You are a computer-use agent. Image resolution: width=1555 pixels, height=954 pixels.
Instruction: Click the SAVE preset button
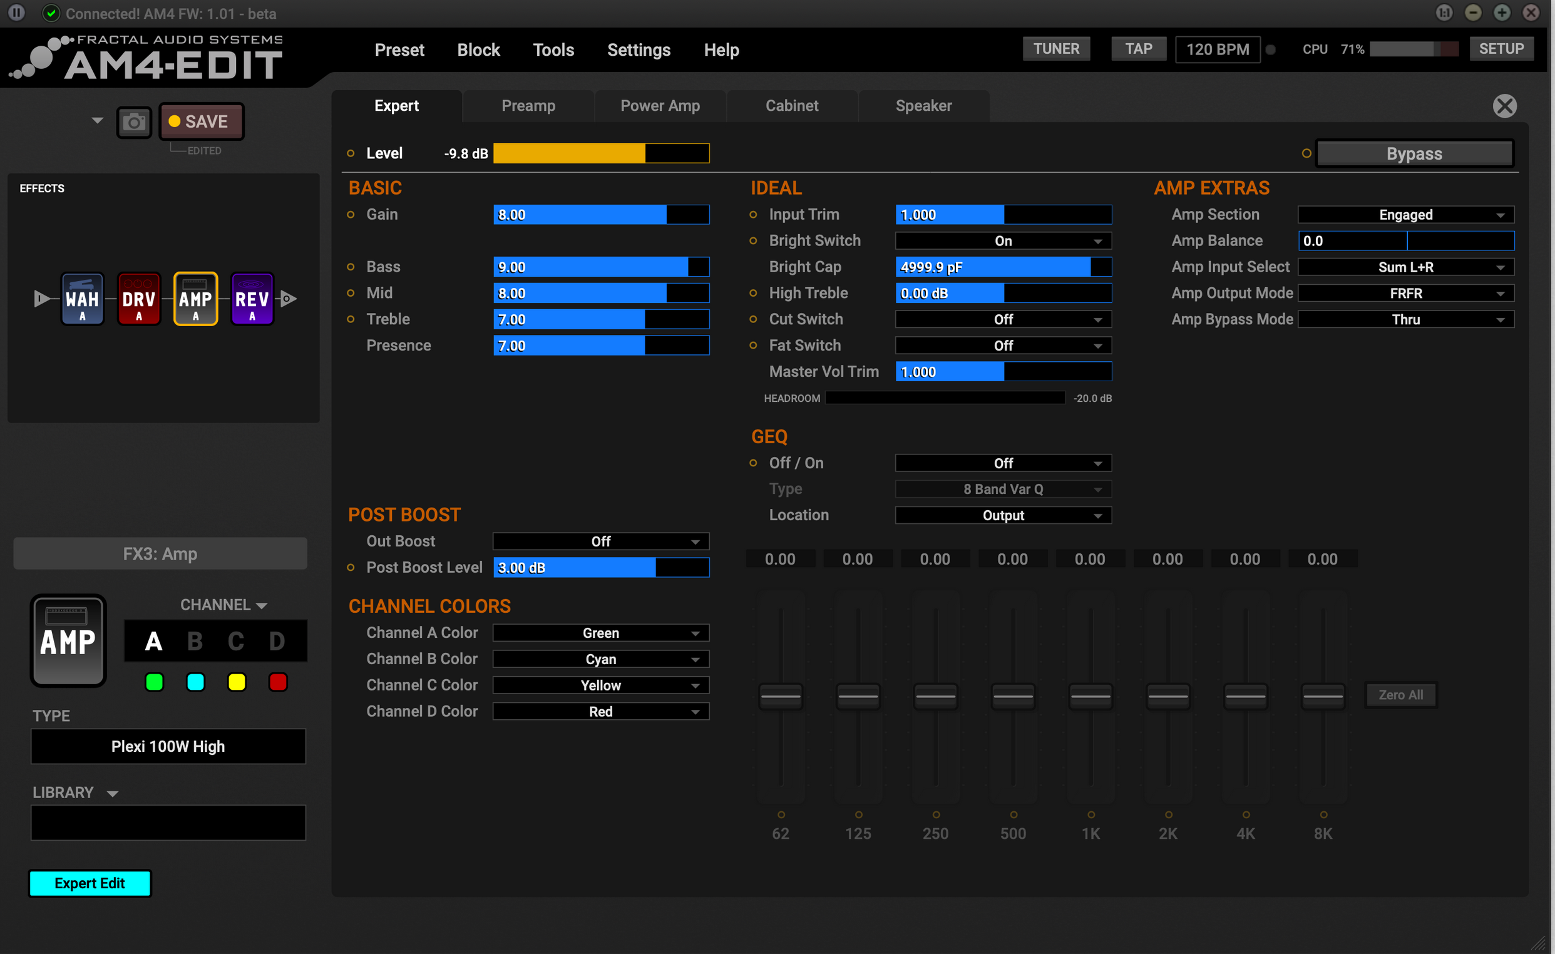[202, 122]
